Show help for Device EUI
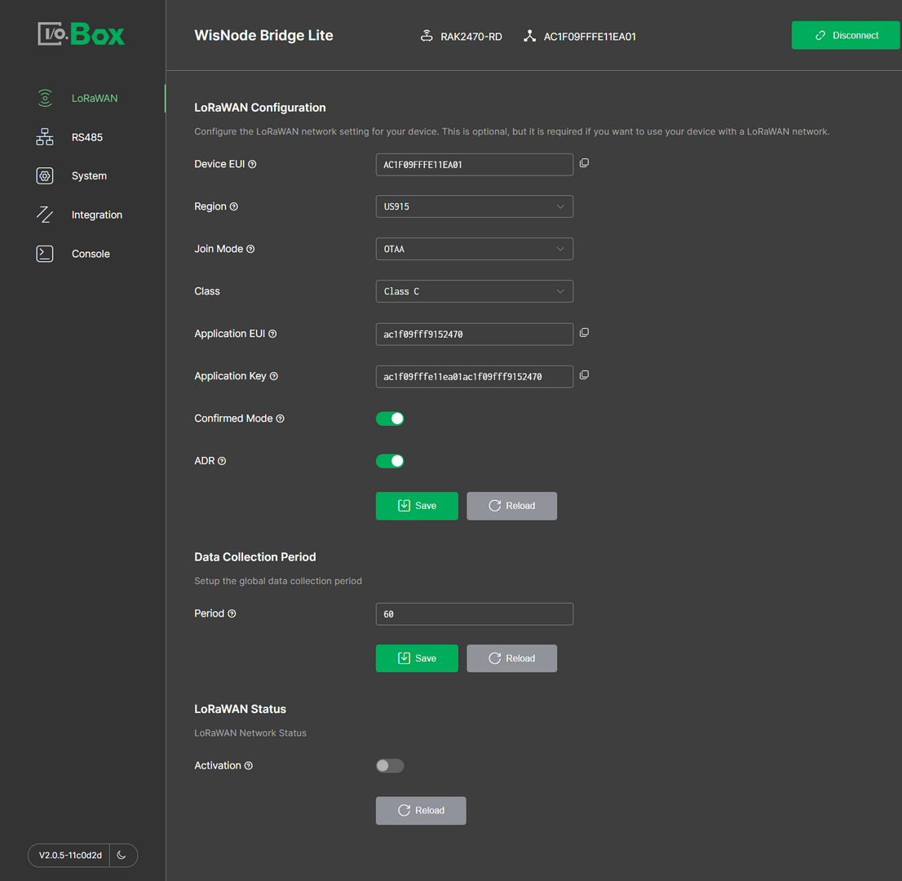Image resolution: width=902 pixels, height=881 pixels. [252, 165]
